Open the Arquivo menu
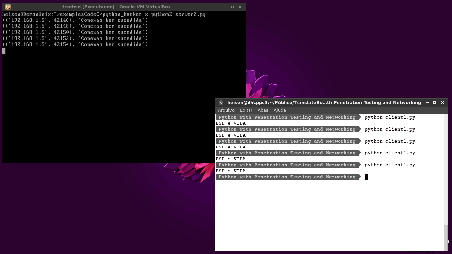This screenshot has width=452, height=254. click(226, 110)
